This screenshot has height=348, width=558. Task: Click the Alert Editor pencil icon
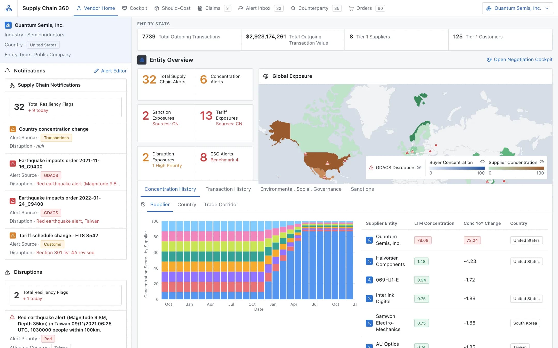pos(96,71)
